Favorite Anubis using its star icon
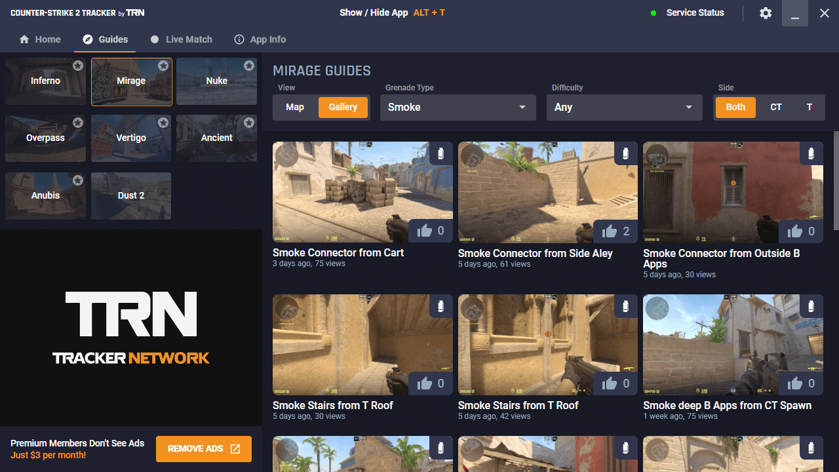The width and height of the screenshot is (839, 472). click(x=78, y=180)
